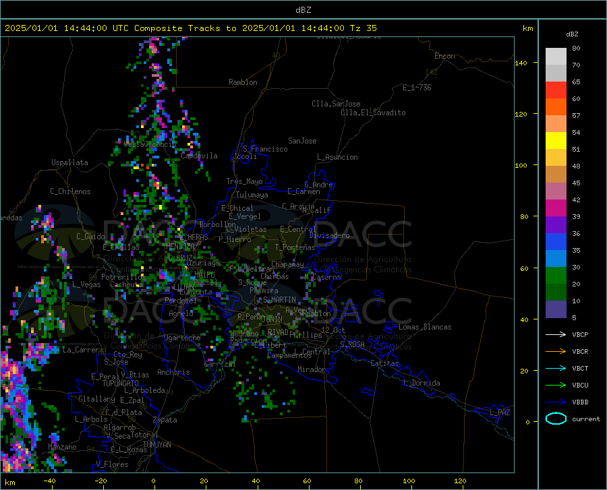Select the 'Ugarteche' place label
The image size is (607, 490).
(182, 338)
